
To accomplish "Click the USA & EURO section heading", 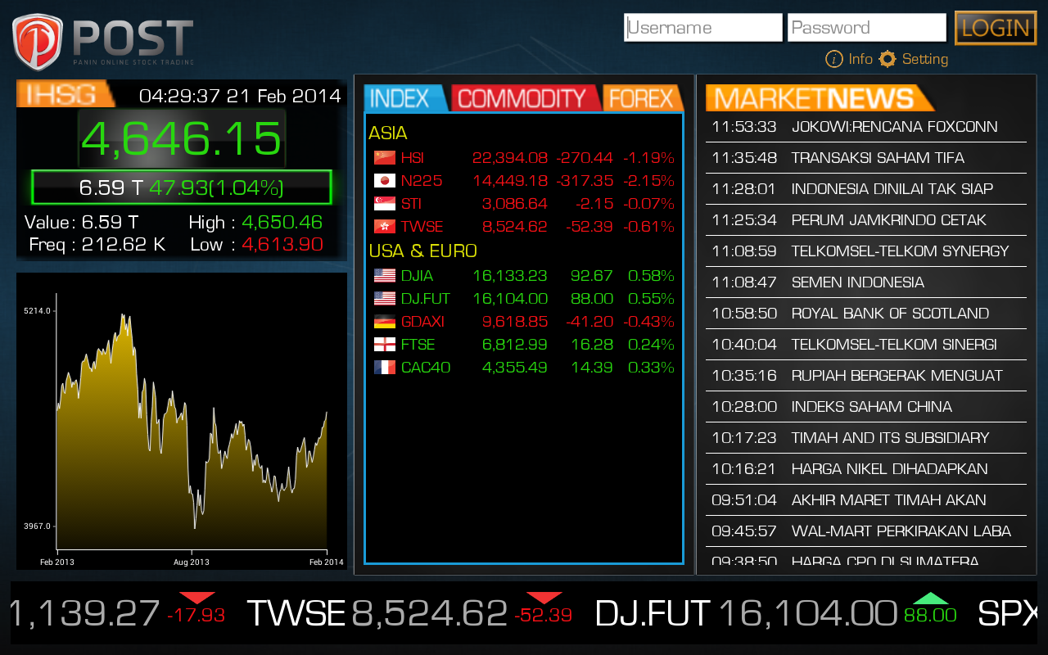I will point(423,251).
